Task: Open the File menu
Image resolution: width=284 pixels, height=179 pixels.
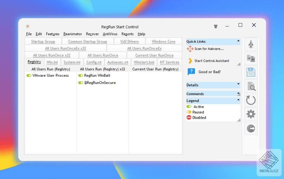Action: click(x=29, y=34)
